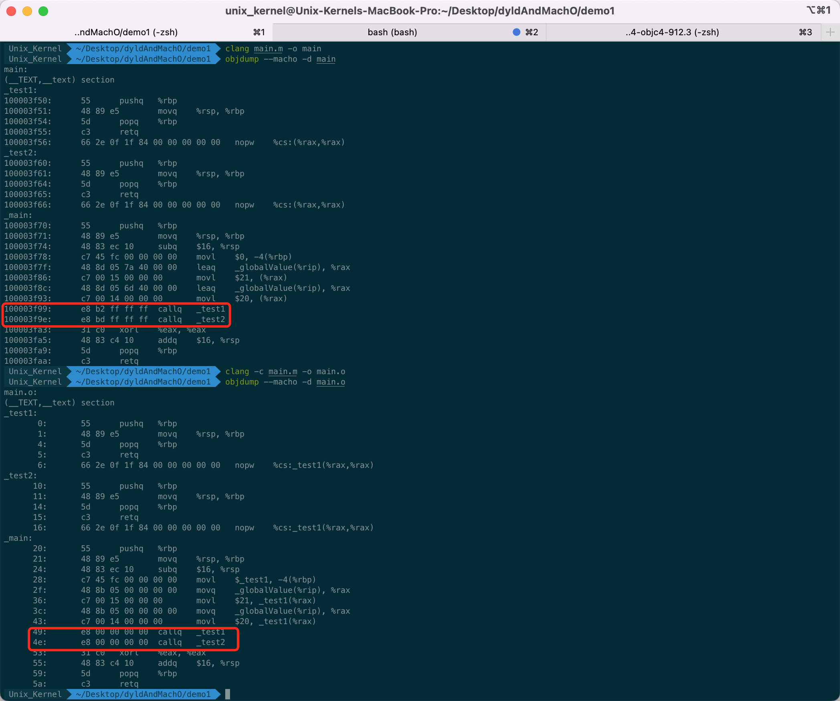
Task: Click the underlined main.m in first clang command
Action: pyautogui.click(x=268, y=48)
